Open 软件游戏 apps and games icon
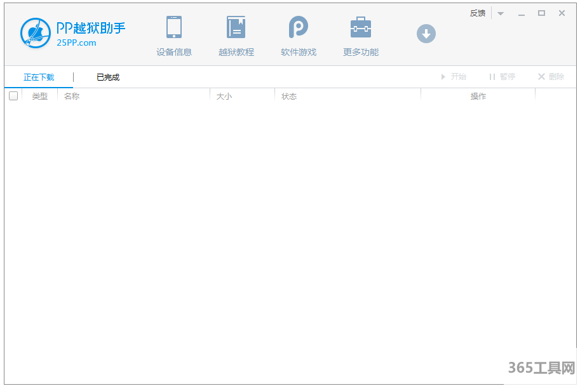580x386 pixels. coord(298,27)
